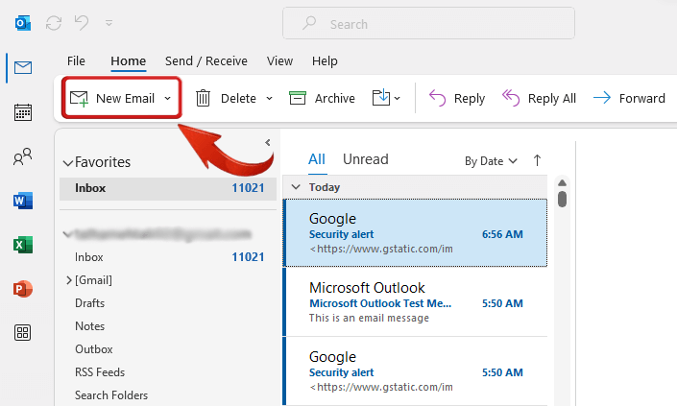Open the View ribbon tab
Screen dimensions: 677x406
pos(279,60)
